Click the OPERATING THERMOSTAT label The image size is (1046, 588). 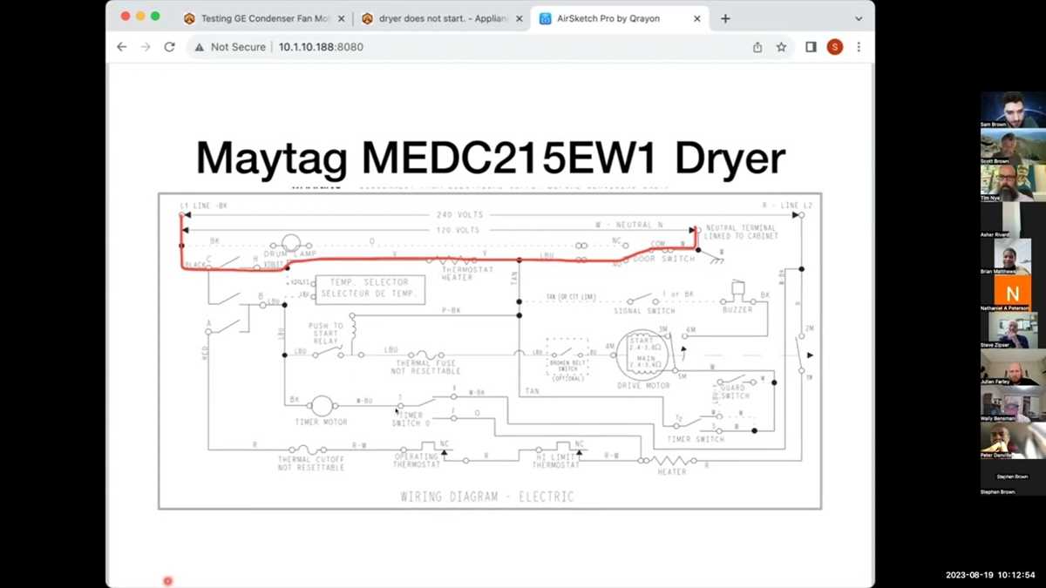[x=416, y=461]
